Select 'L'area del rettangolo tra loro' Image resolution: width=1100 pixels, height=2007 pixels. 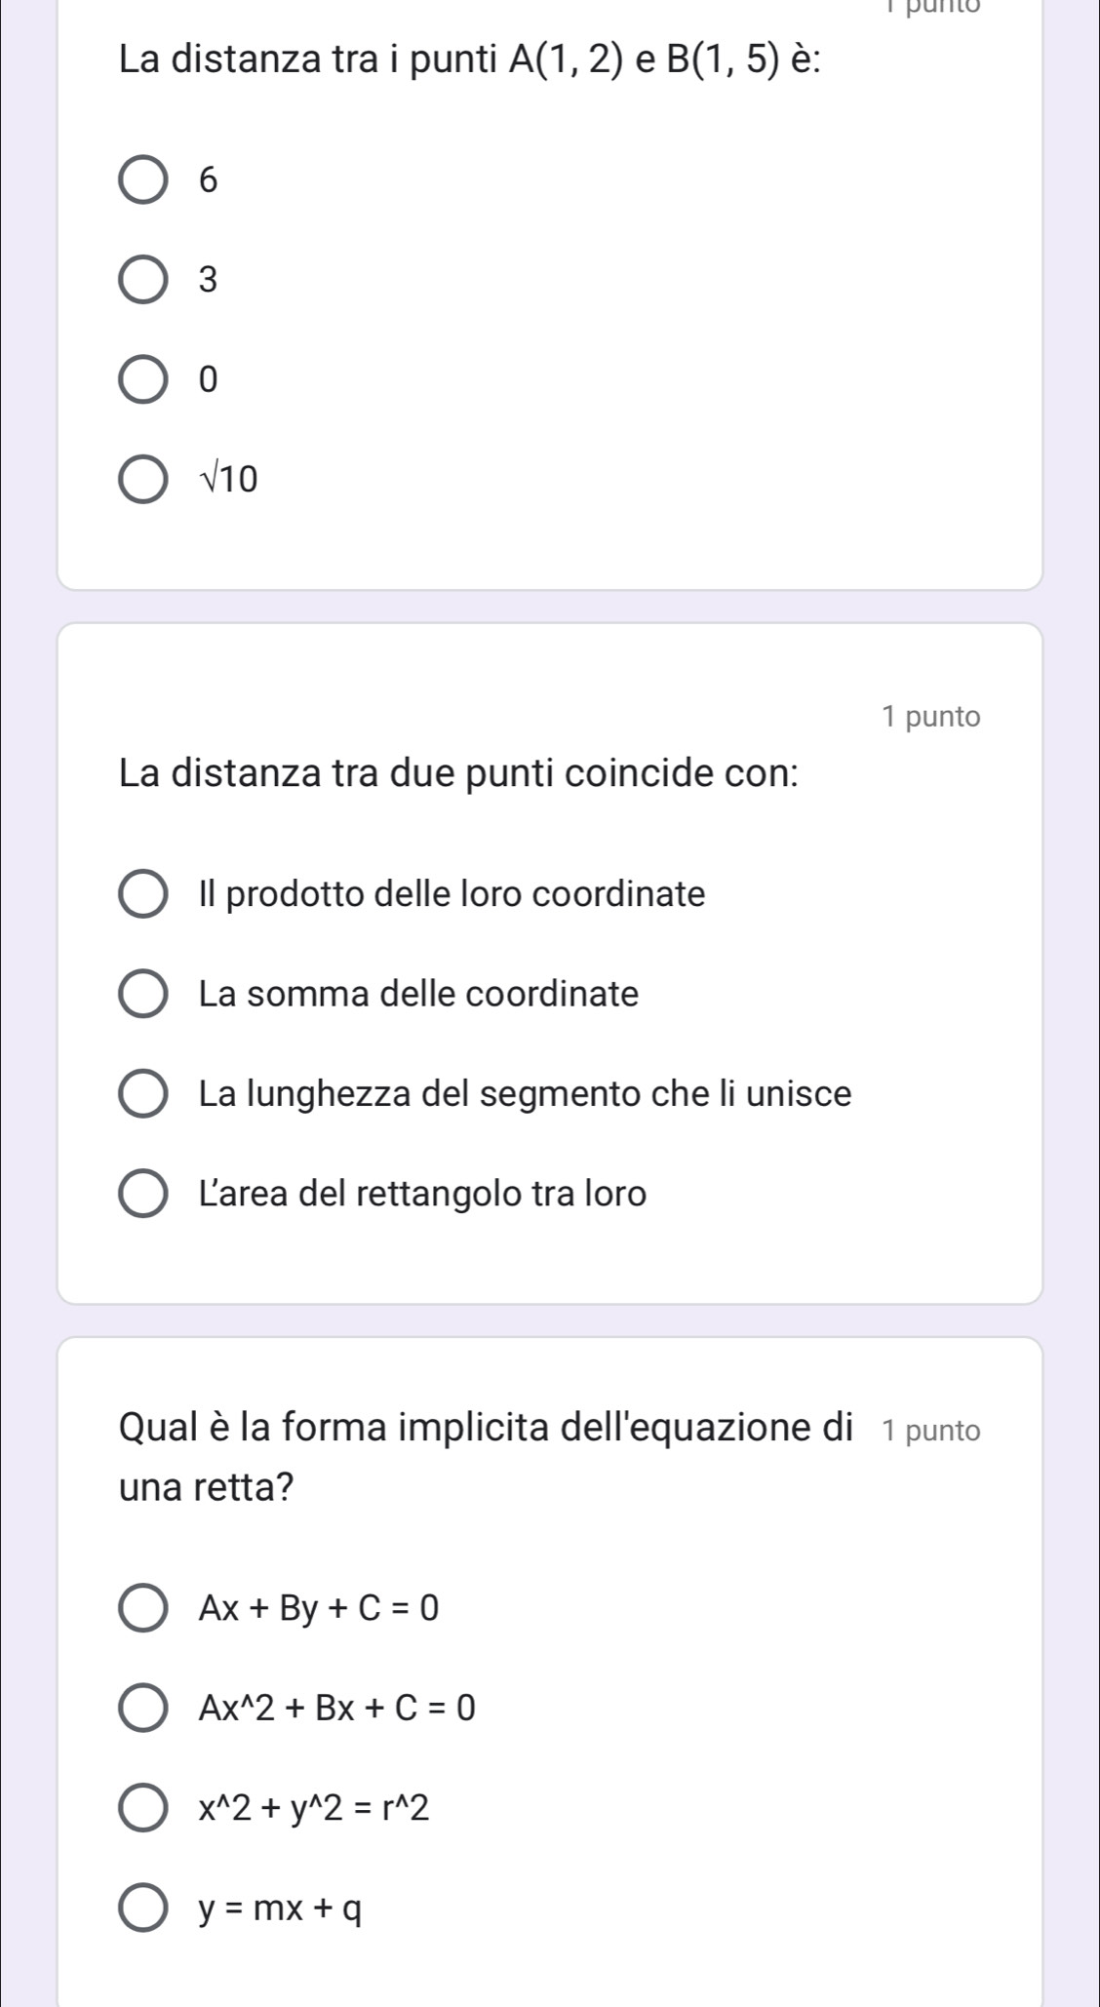pos(142,1194)
